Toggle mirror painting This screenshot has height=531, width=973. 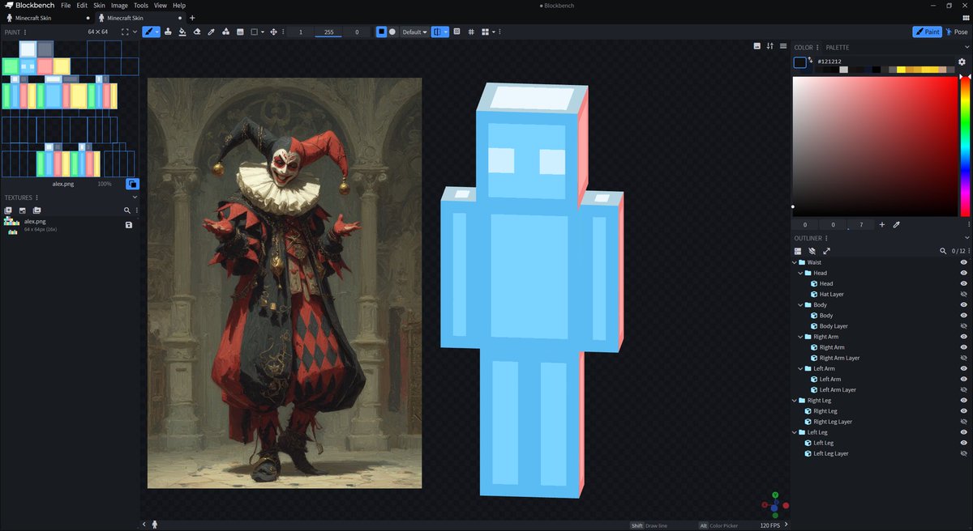coord(438,32)
